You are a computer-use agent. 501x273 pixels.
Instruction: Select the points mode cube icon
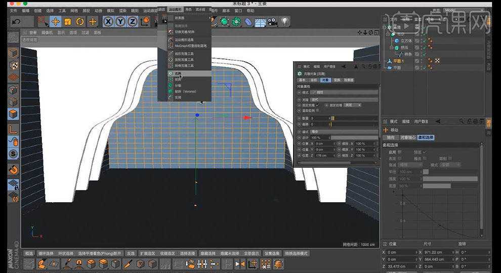[x=13, y=89]
